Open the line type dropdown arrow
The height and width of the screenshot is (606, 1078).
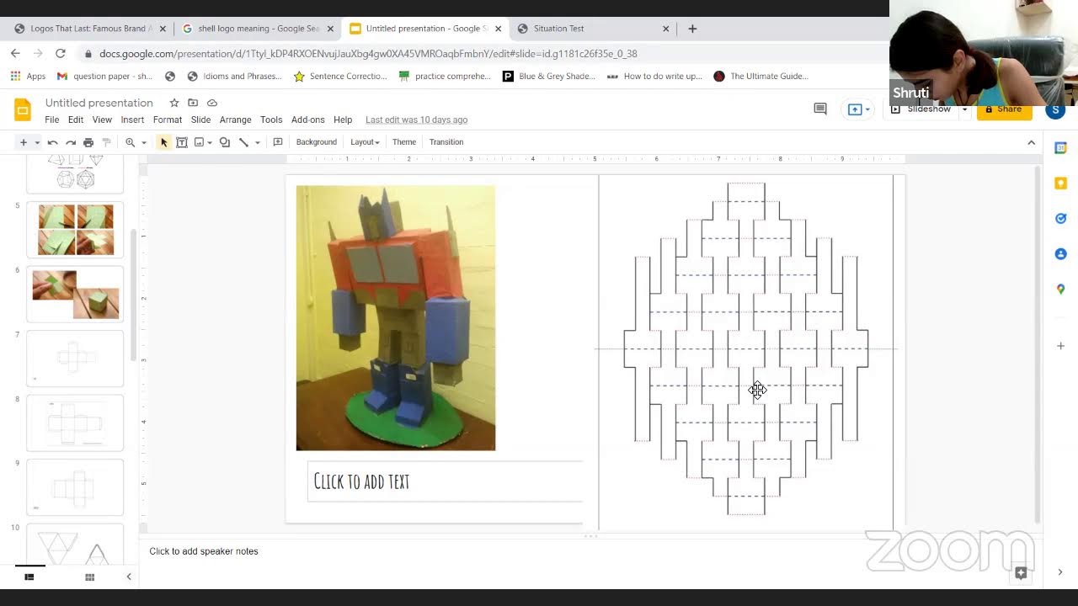click(x=258, y=142)
